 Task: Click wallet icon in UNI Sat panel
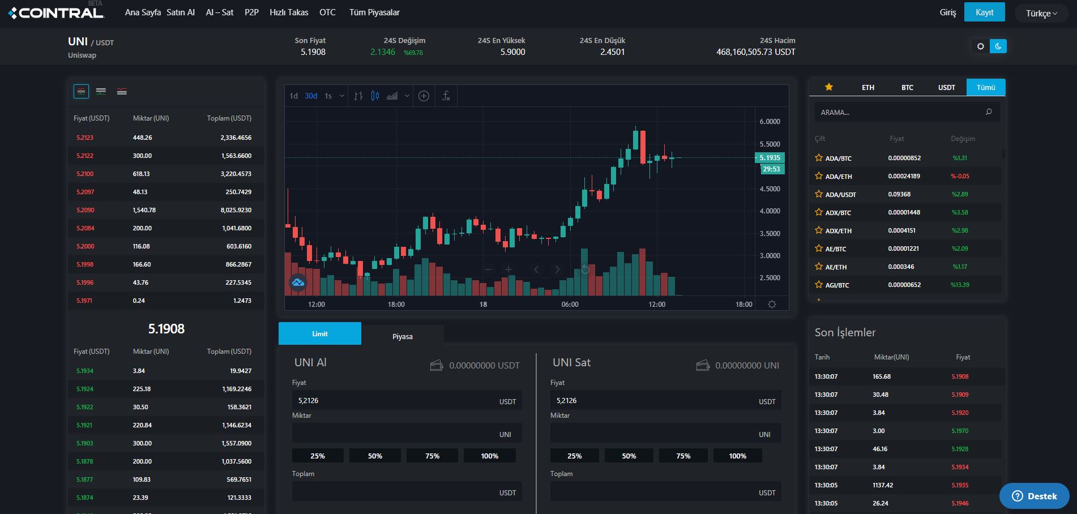click(703, 365)
